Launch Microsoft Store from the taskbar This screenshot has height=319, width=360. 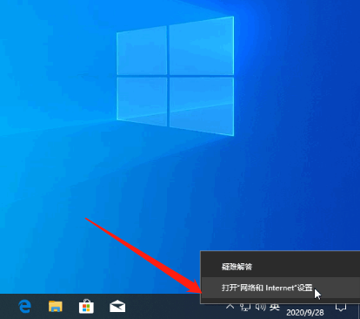86,307
